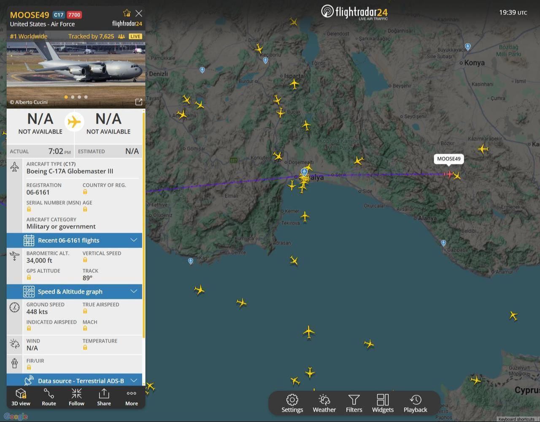This screenshot has width=540, height=422.
Task: Click the Alberto Cucini photo credit
Action: click(x=29, y=102)
